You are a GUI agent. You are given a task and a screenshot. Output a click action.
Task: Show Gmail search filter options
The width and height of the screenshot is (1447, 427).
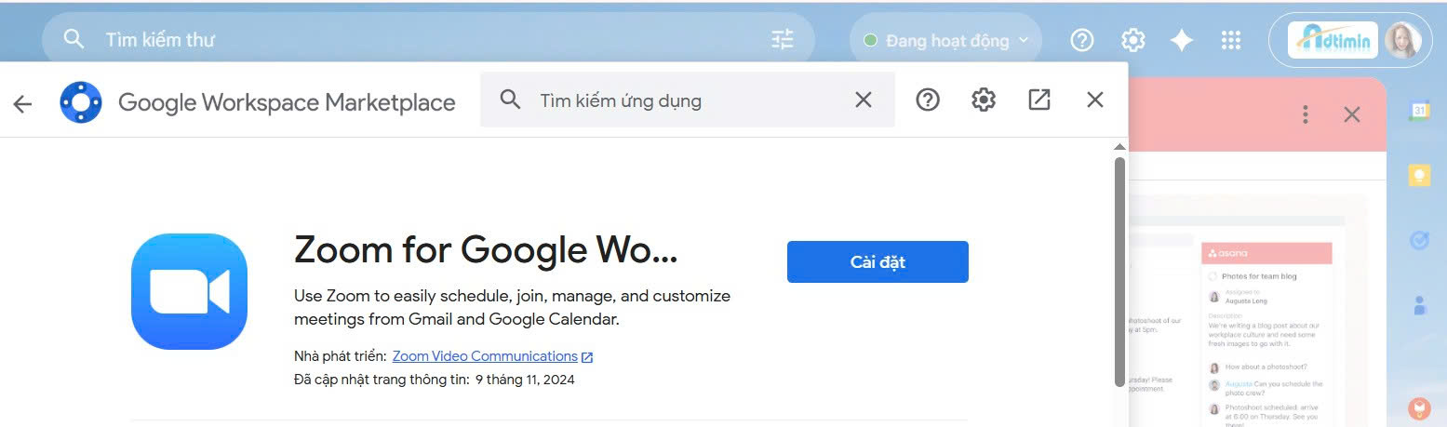(x=783, y=40)
